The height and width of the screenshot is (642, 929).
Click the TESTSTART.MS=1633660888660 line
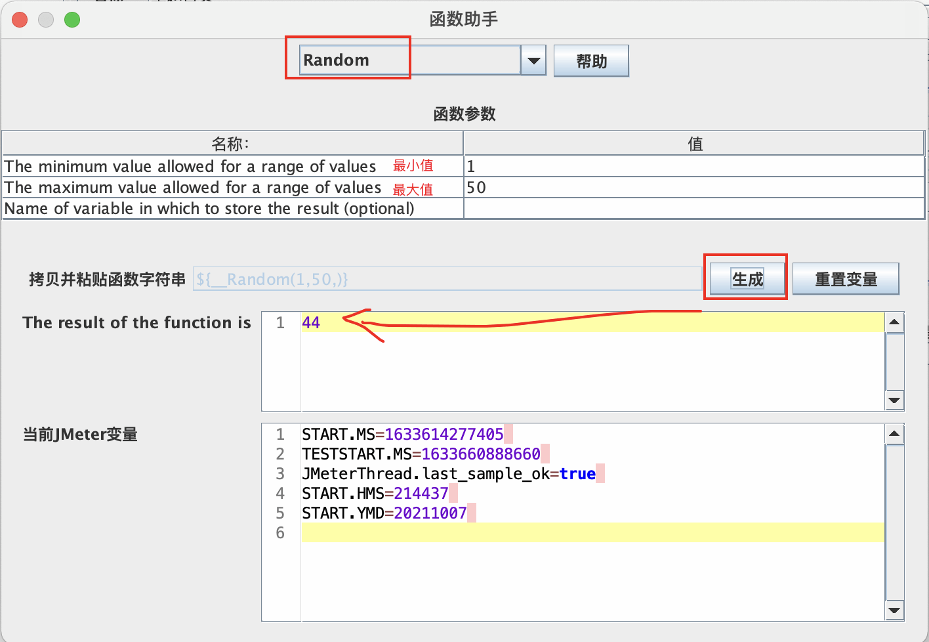421,454
